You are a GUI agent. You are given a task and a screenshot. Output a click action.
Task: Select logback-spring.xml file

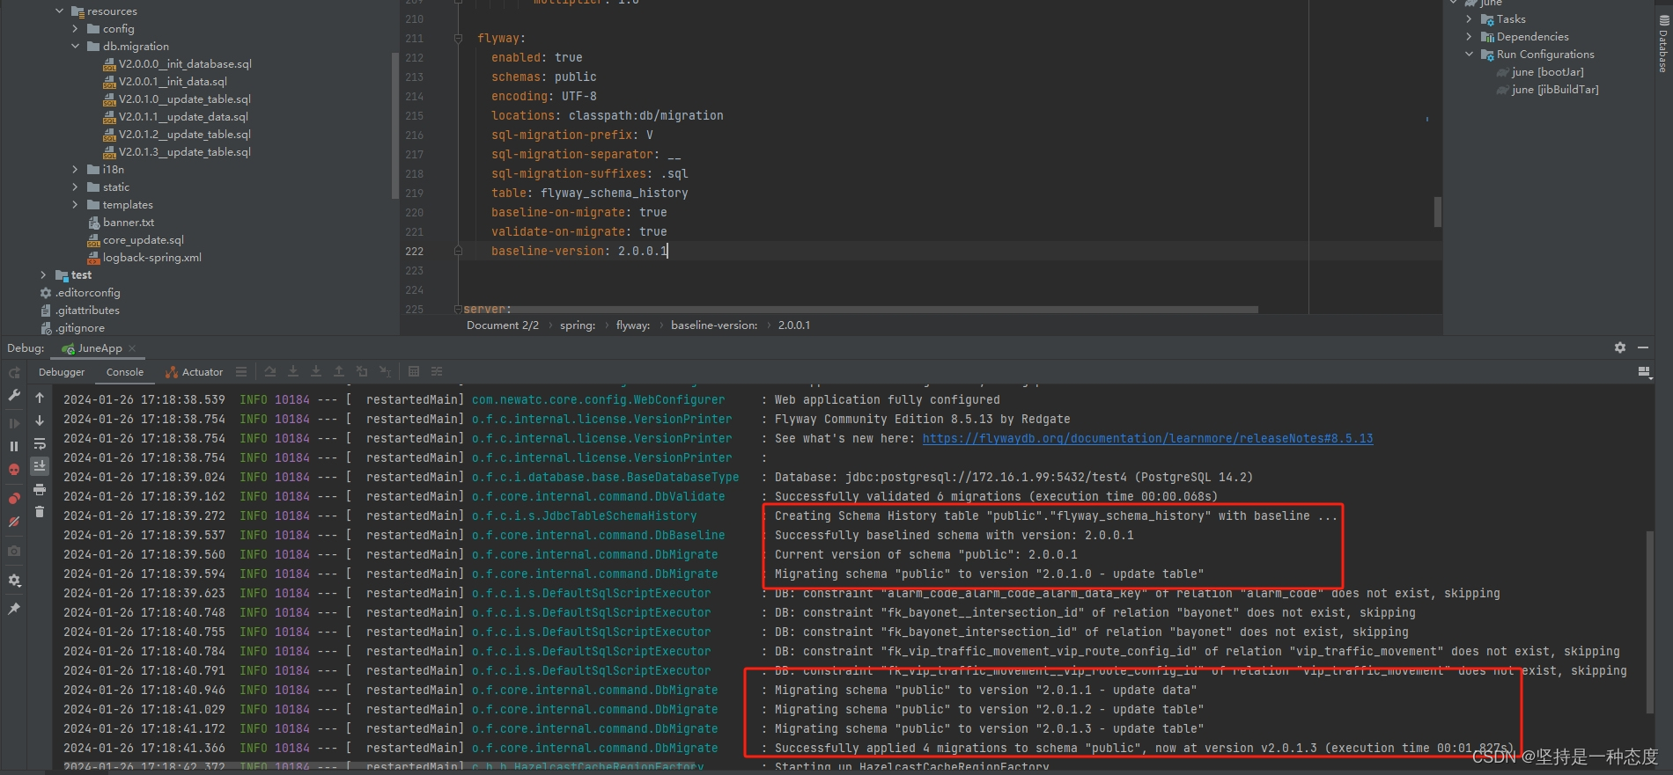point(145,258)
